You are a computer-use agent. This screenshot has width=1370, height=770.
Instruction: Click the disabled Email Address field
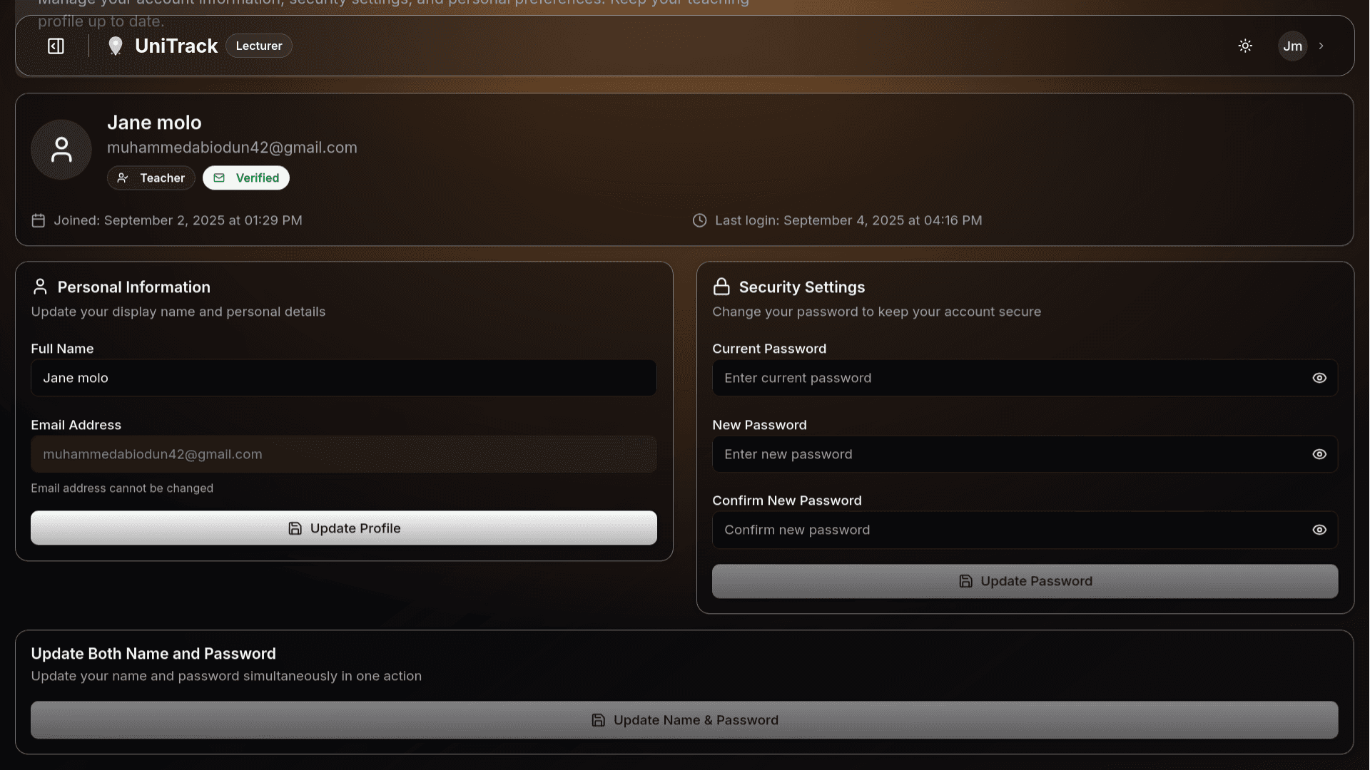coord(344,454)
